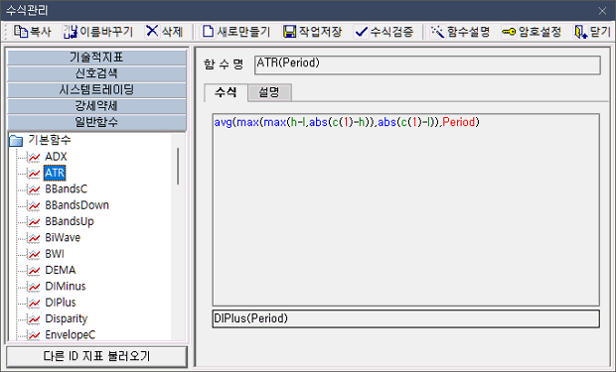Save work using 작업저장 floppy icon

(289, 32)
